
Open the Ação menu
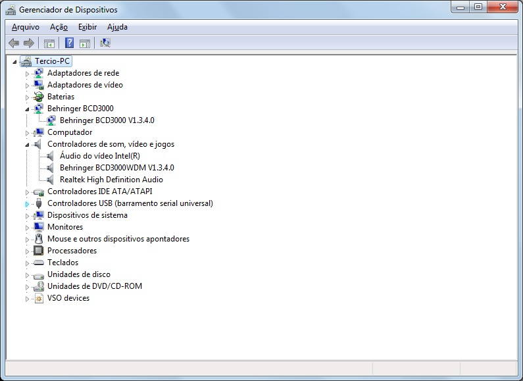[x=59, y=27]
